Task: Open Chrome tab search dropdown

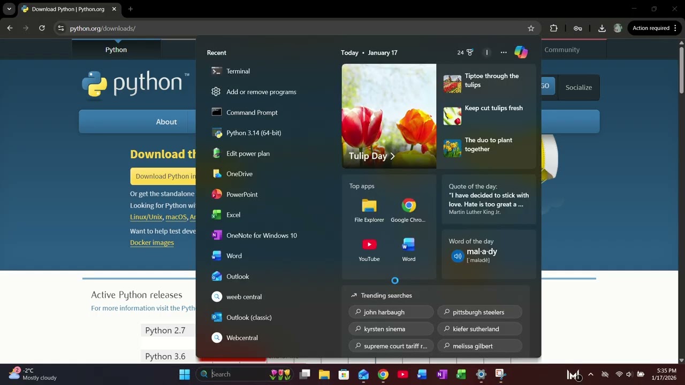Action: [x=9, y=9]
